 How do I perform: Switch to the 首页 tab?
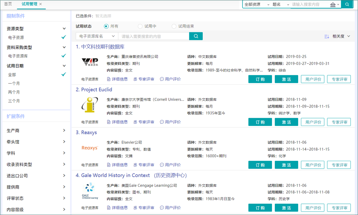(x=8, y=4)
